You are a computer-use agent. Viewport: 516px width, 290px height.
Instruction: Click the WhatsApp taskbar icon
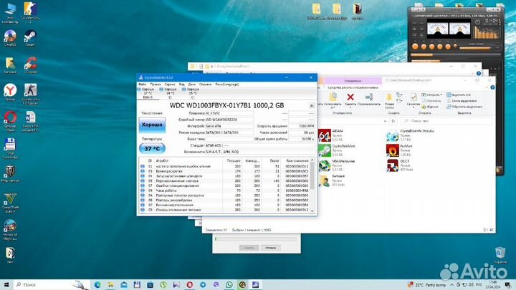229,285
